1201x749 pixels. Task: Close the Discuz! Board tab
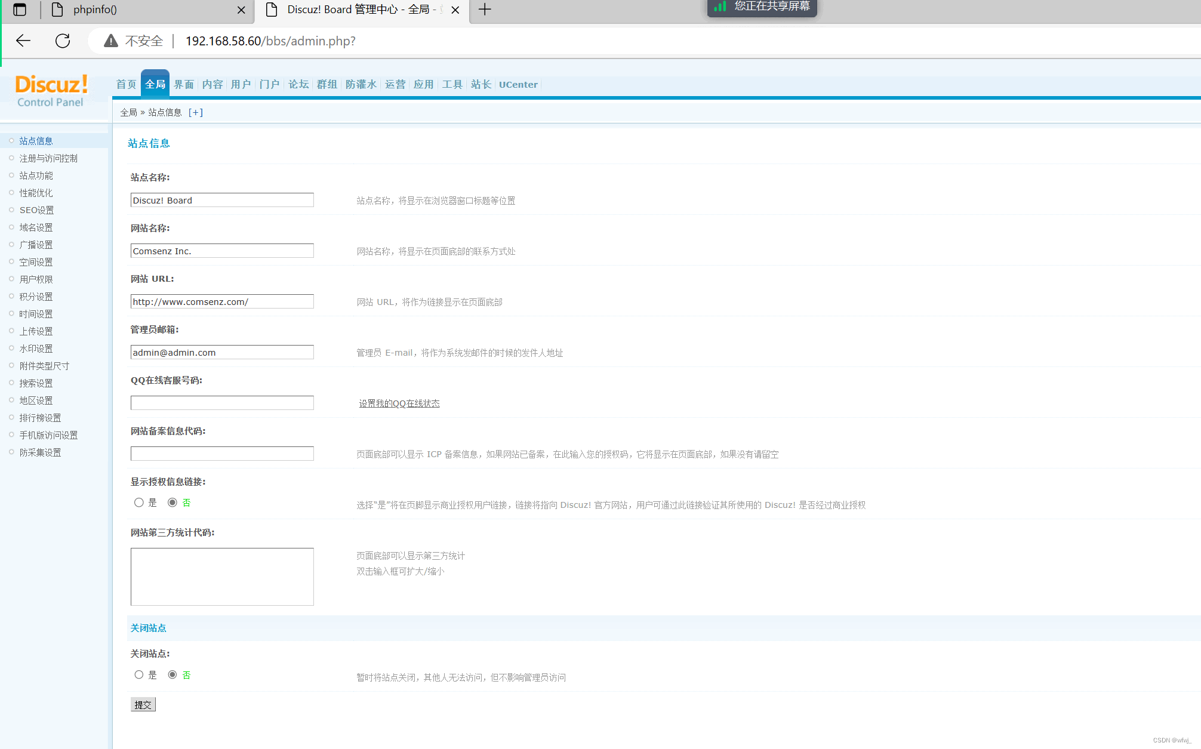click(x=455, y=10)
